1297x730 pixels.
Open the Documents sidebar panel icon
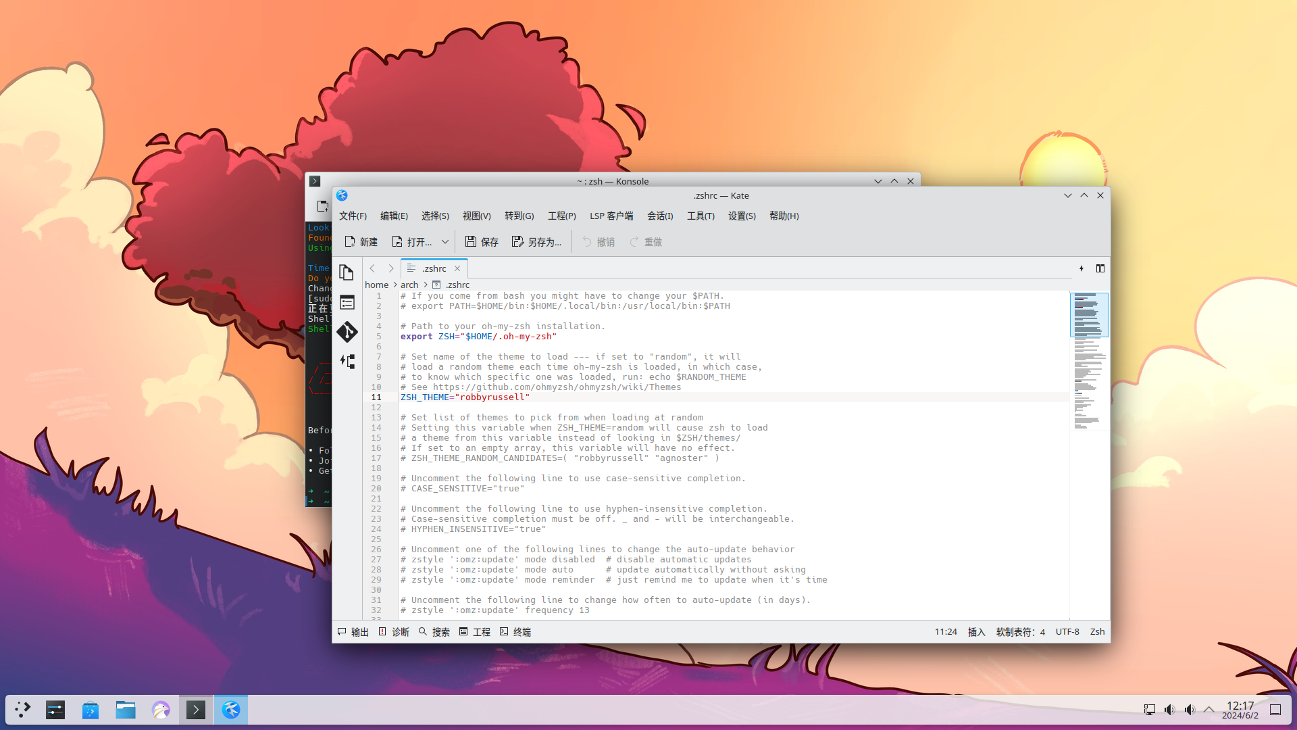point(347,272)
